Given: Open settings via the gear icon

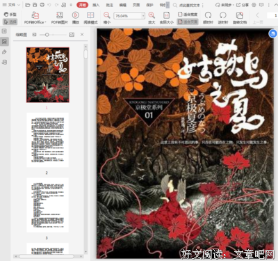Looking at the screenshot, I should (254, 5).
